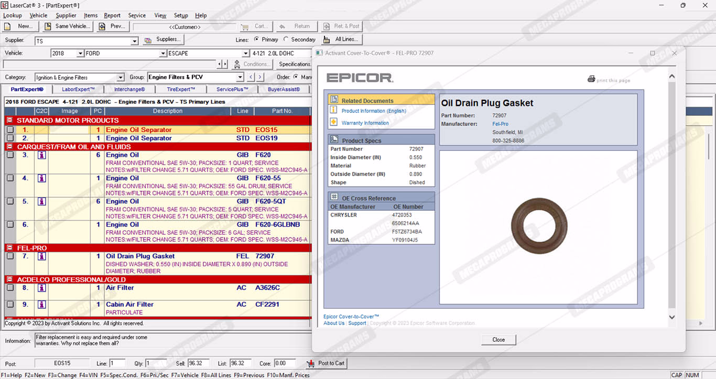The height and width of the screenshot is (379, 716).
Task: Click the Qty input field
Action: pyautogui.click(x=156, y=363)
